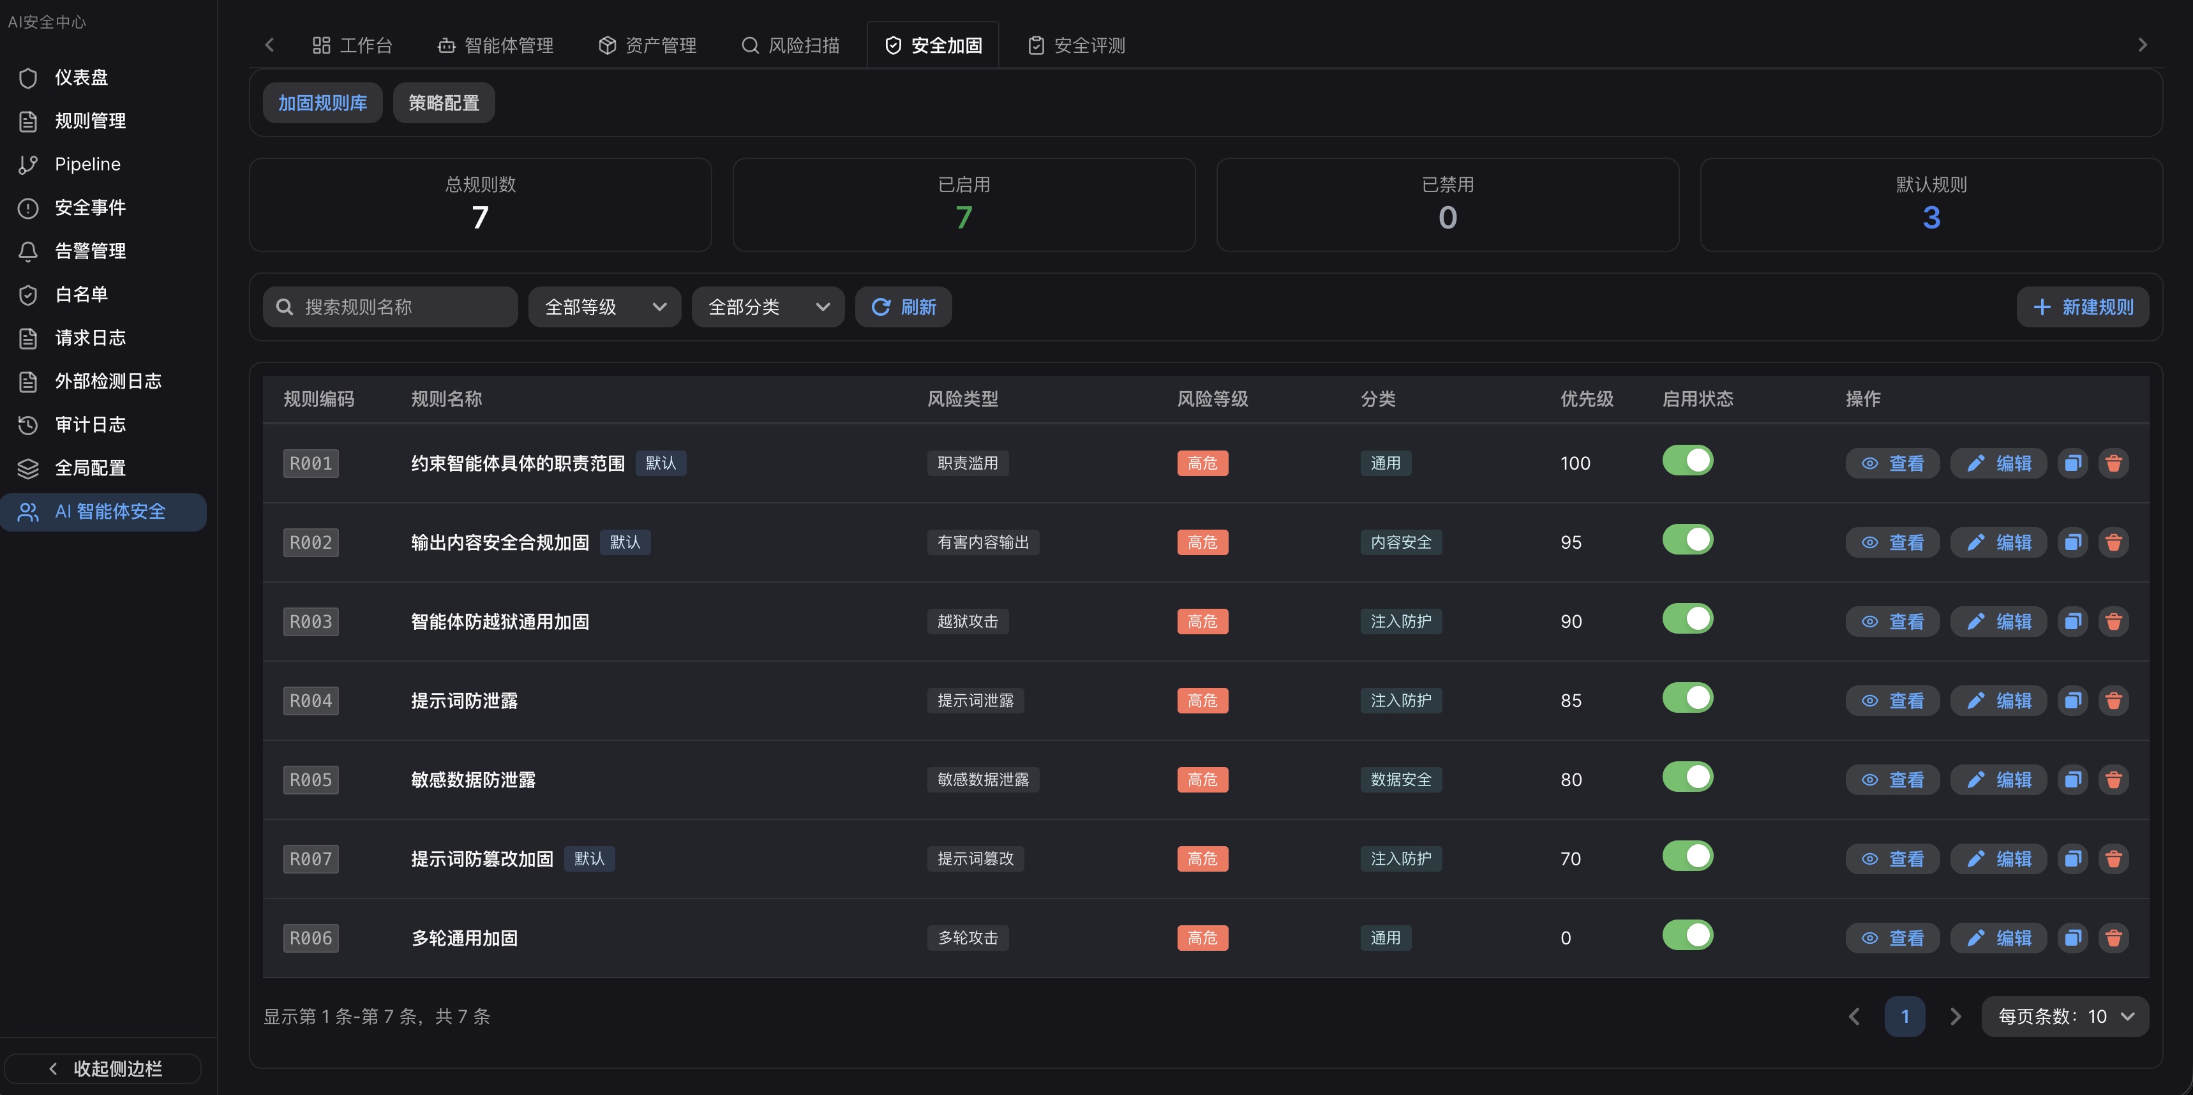Disable rule R007 提示词防篡改加固
Image resolution: width=2193 pixels, height=1095 pixels.
(x=1688, y=857)
